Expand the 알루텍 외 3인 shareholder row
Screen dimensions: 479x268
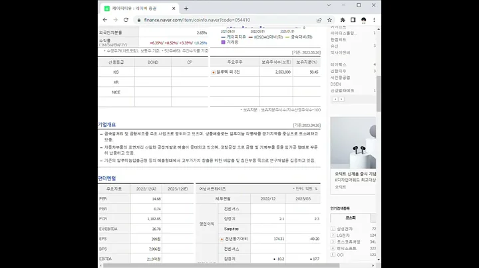pos(214,72)
